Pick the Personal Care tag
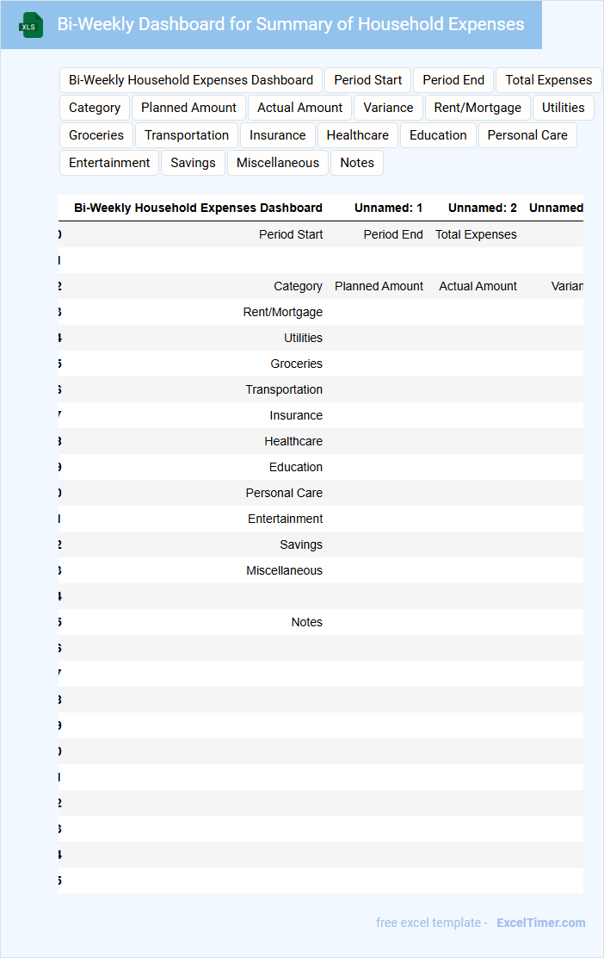Viewport: 604px width, 958px height. point(527,135)
